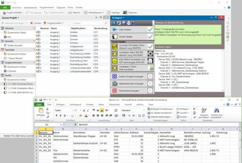Viewport: 242px width, 163px height.
Task: Click the green plus on Schaltaktor 8-fach
Action: click(x=151, y=69)
